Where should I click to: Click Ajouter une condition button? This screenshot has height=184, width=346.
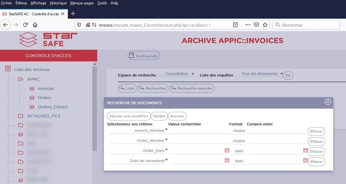pos(129,116)
